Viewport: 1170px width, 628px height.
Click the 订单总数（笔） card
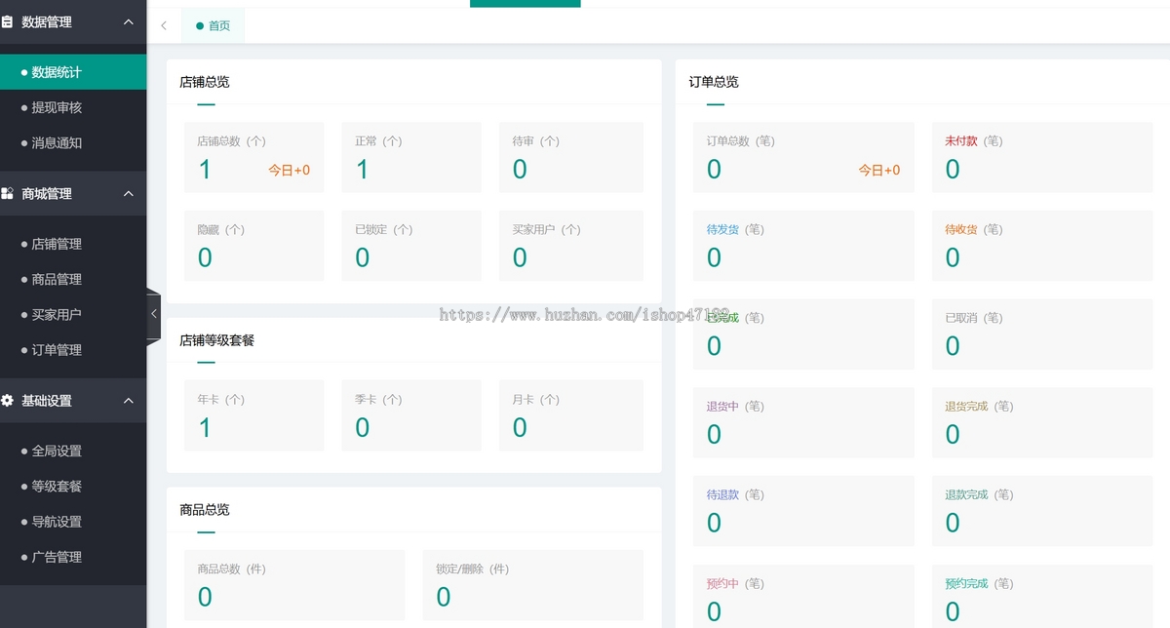(x=803, y=157)
